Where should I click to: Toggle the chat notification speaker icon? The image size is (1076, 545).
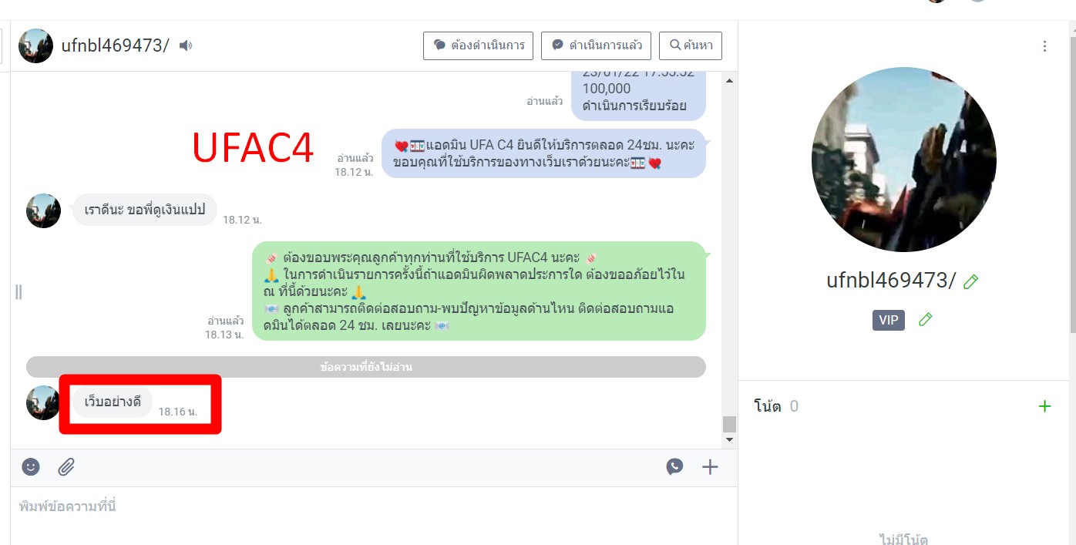pyautogui.click(x=186, y=45)
